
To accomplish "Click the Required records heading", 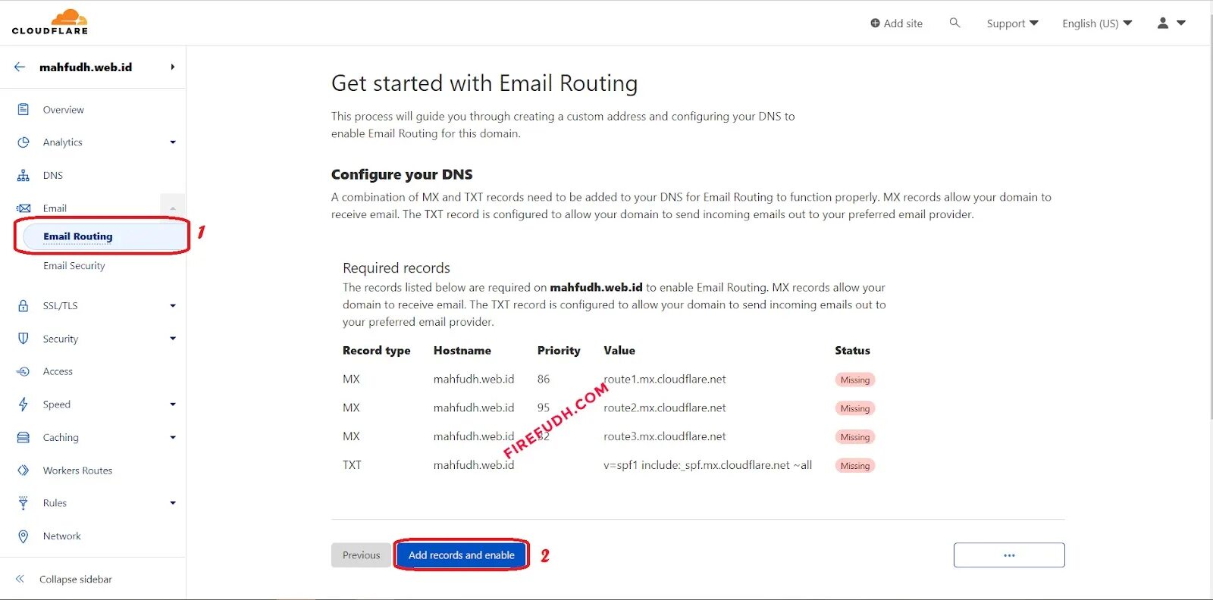I will [396, 267].
